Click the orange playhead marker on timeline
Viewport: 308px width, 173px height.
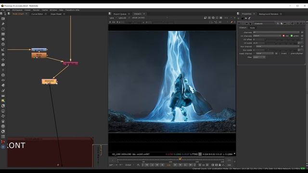pyautogui.click(x=180, y=159)
